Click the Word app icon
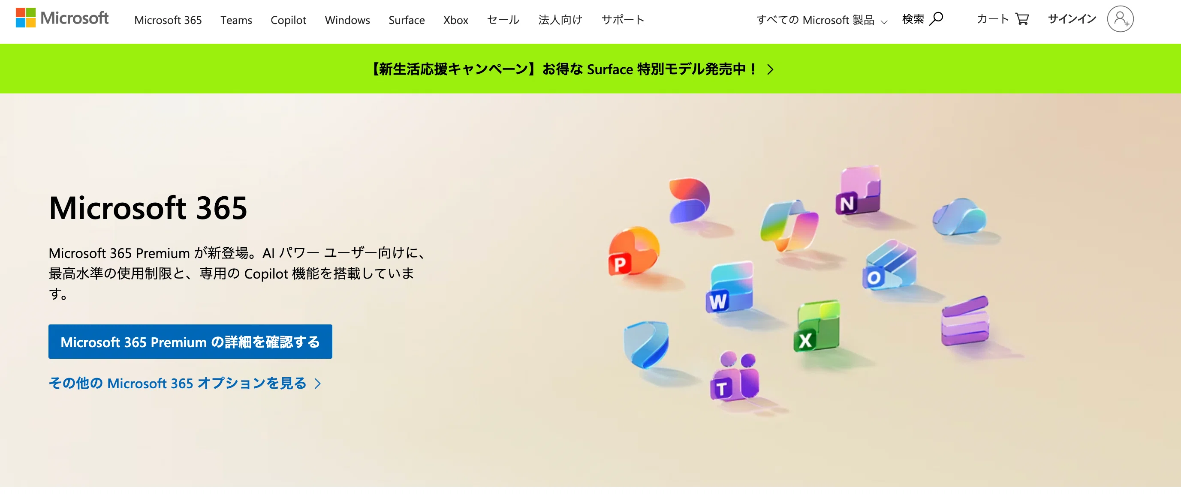 pyautogui.click(x=729, y=287)
